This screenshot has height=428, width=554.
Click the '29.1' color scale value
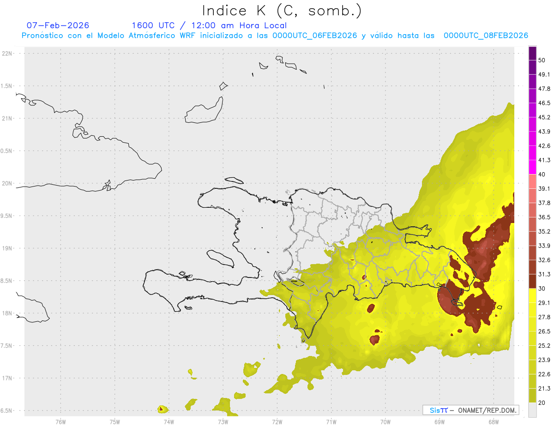(544, 302)
